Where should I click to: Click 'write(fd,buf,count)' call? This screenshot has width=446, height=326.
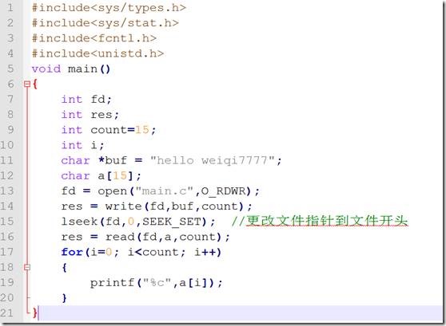175,206
